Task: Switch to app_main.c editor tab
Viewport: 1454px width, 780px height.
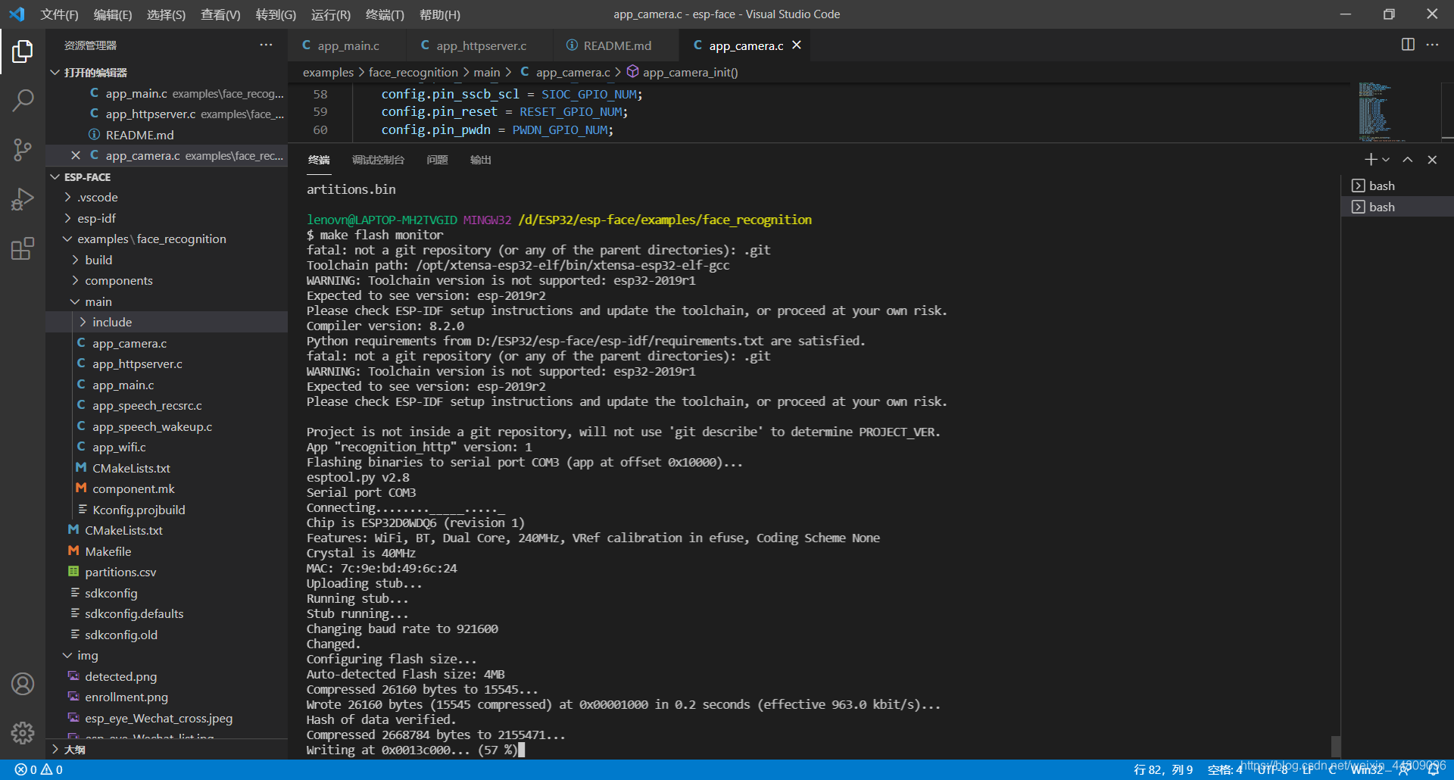Action: 347,45
